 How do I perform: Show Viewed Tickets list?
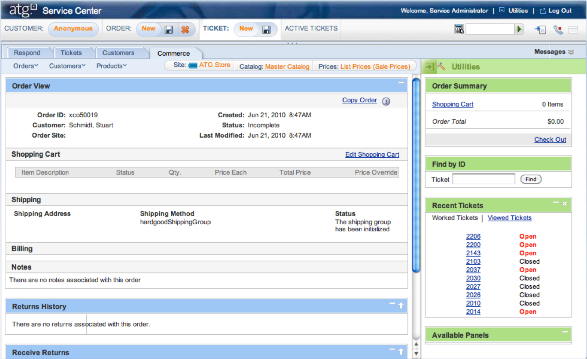point(509,218)
